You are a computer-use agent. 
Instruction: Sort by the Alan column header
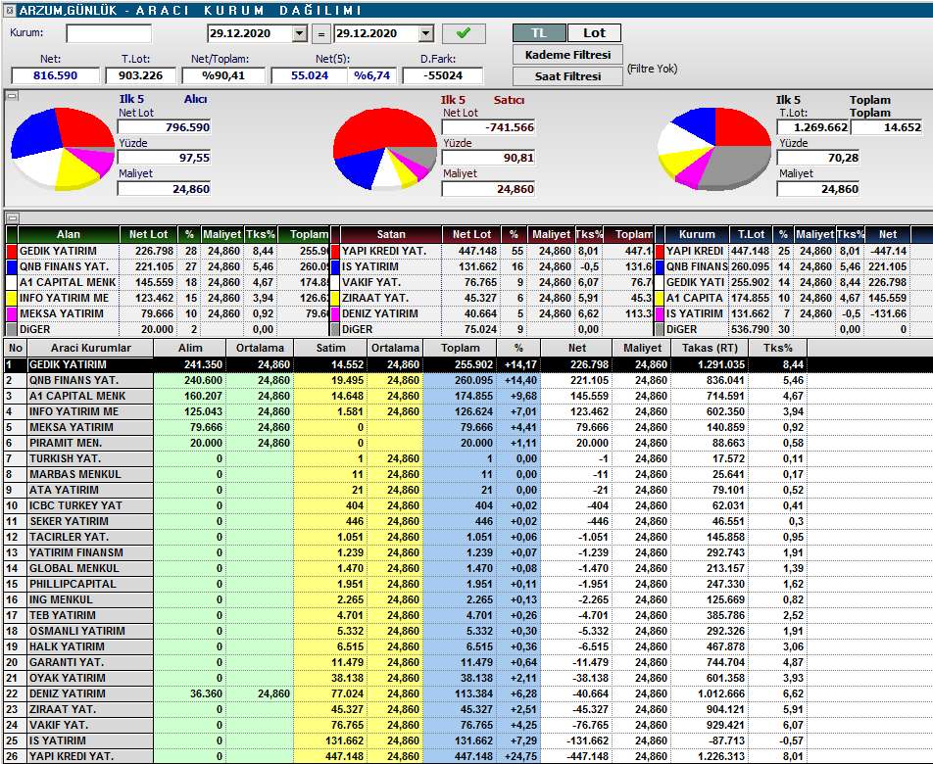point(69,234)
